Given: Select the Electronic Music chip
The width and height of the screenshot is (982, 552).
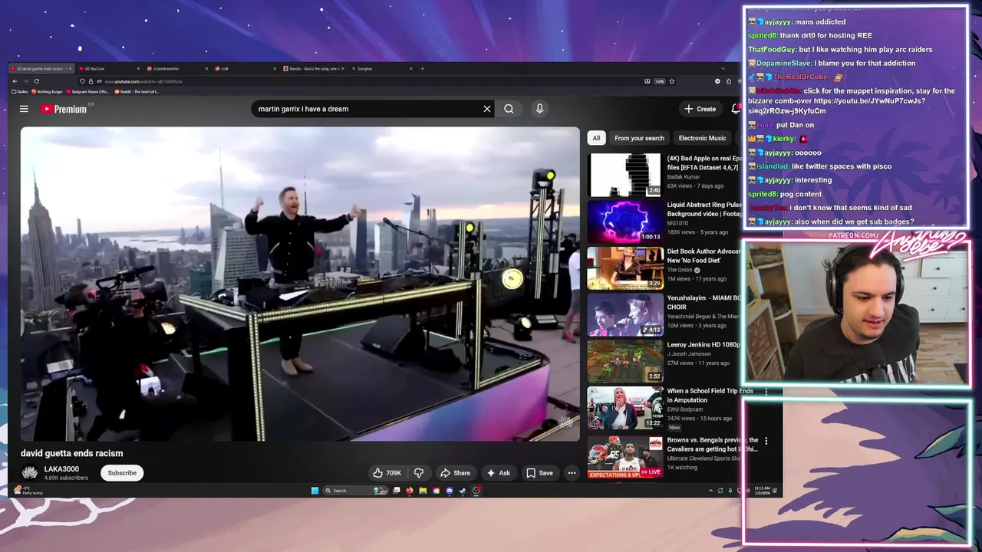Looking at the screenshot, I should pyautogui.click(x=702, y=138).
